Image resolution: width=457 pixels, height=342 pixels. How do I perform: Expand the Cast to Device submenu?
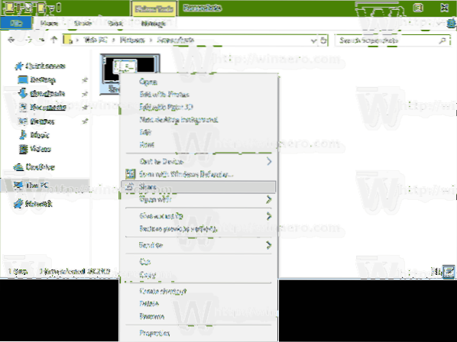pos(199,162)
